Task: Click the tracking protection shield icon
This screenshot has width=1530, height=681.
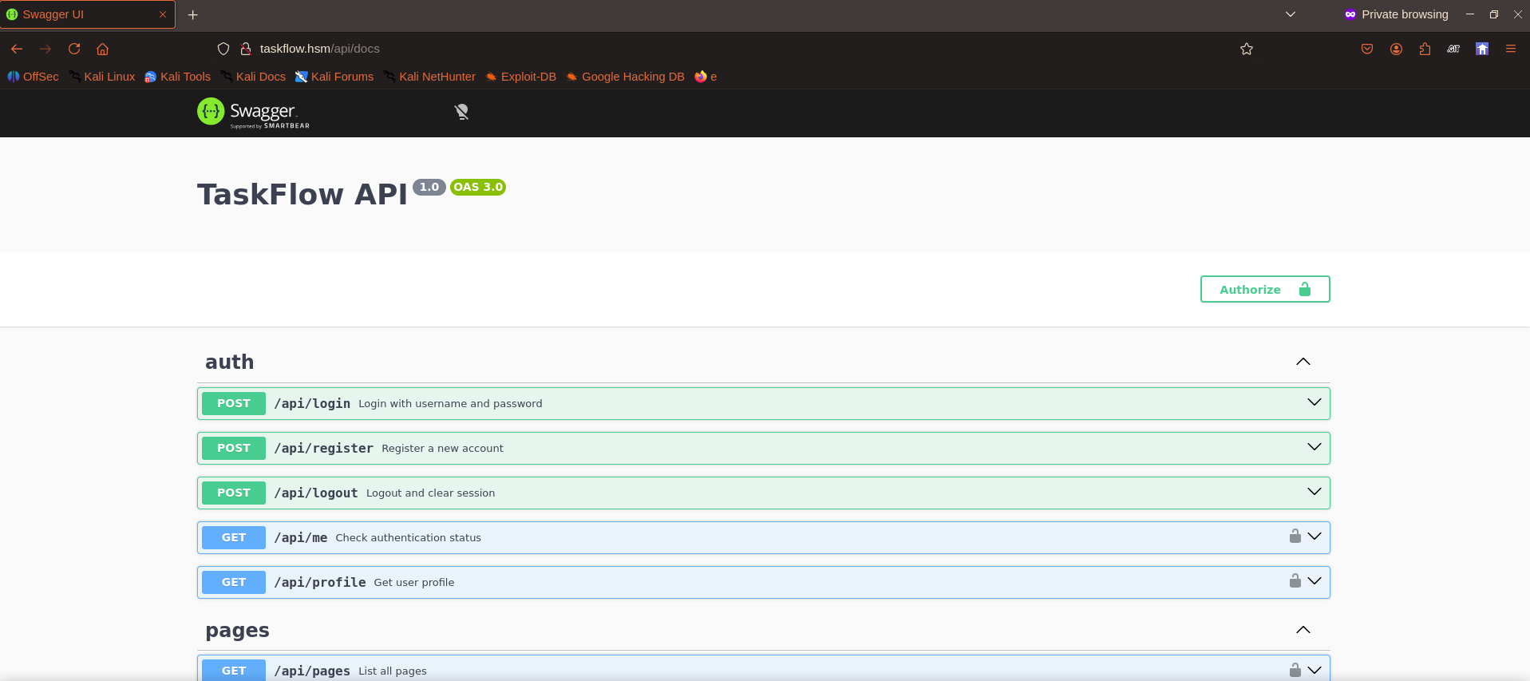Action: click(x=223, y=49)
